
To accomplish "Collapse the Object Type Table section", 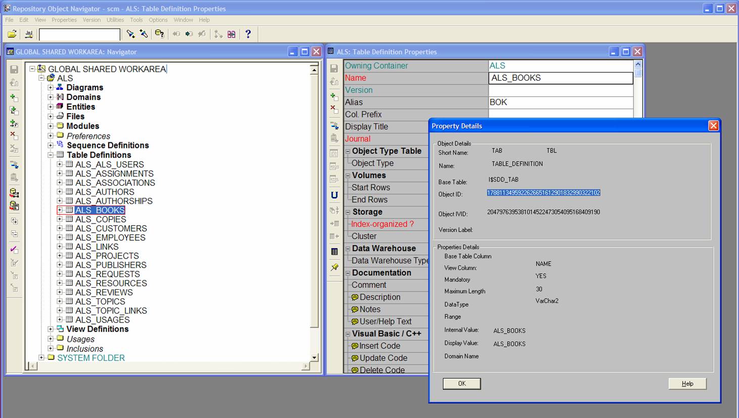I will [348, 151].
